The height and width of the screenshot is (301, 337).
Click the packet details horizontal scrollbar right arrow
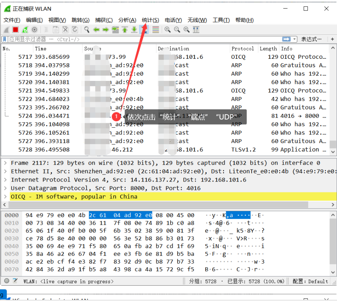pyautogui.click(x=333, y=205)
